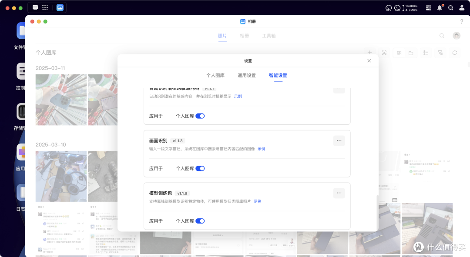Viewport: 470px width, 257px height.
Task: Click the system search magnifier icon
Action: point(450,8)
